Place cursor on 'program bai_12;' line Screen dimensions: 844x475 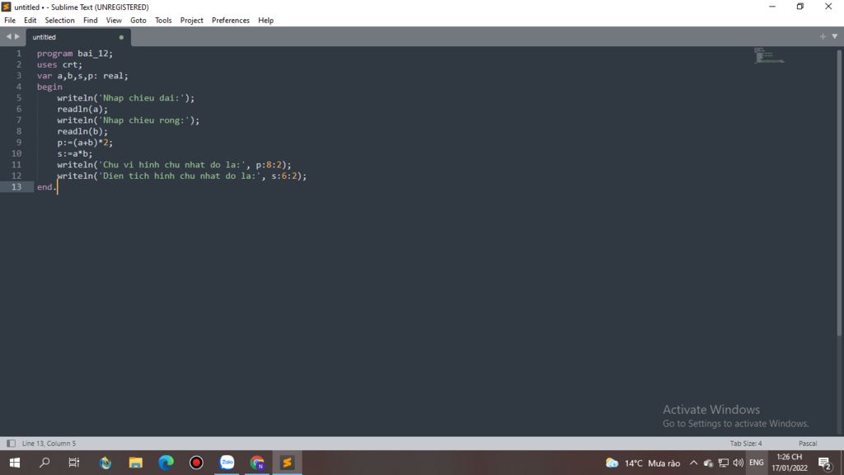(75, 54)
